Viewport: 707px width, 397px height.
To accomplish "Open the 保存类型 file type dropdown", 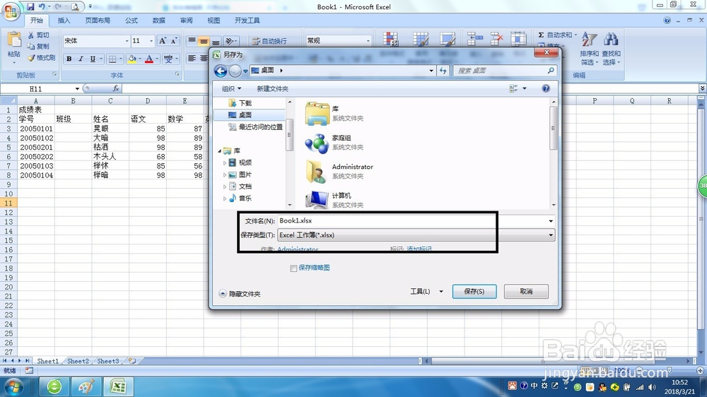I will pyautogui.click(x=551, y=235).
